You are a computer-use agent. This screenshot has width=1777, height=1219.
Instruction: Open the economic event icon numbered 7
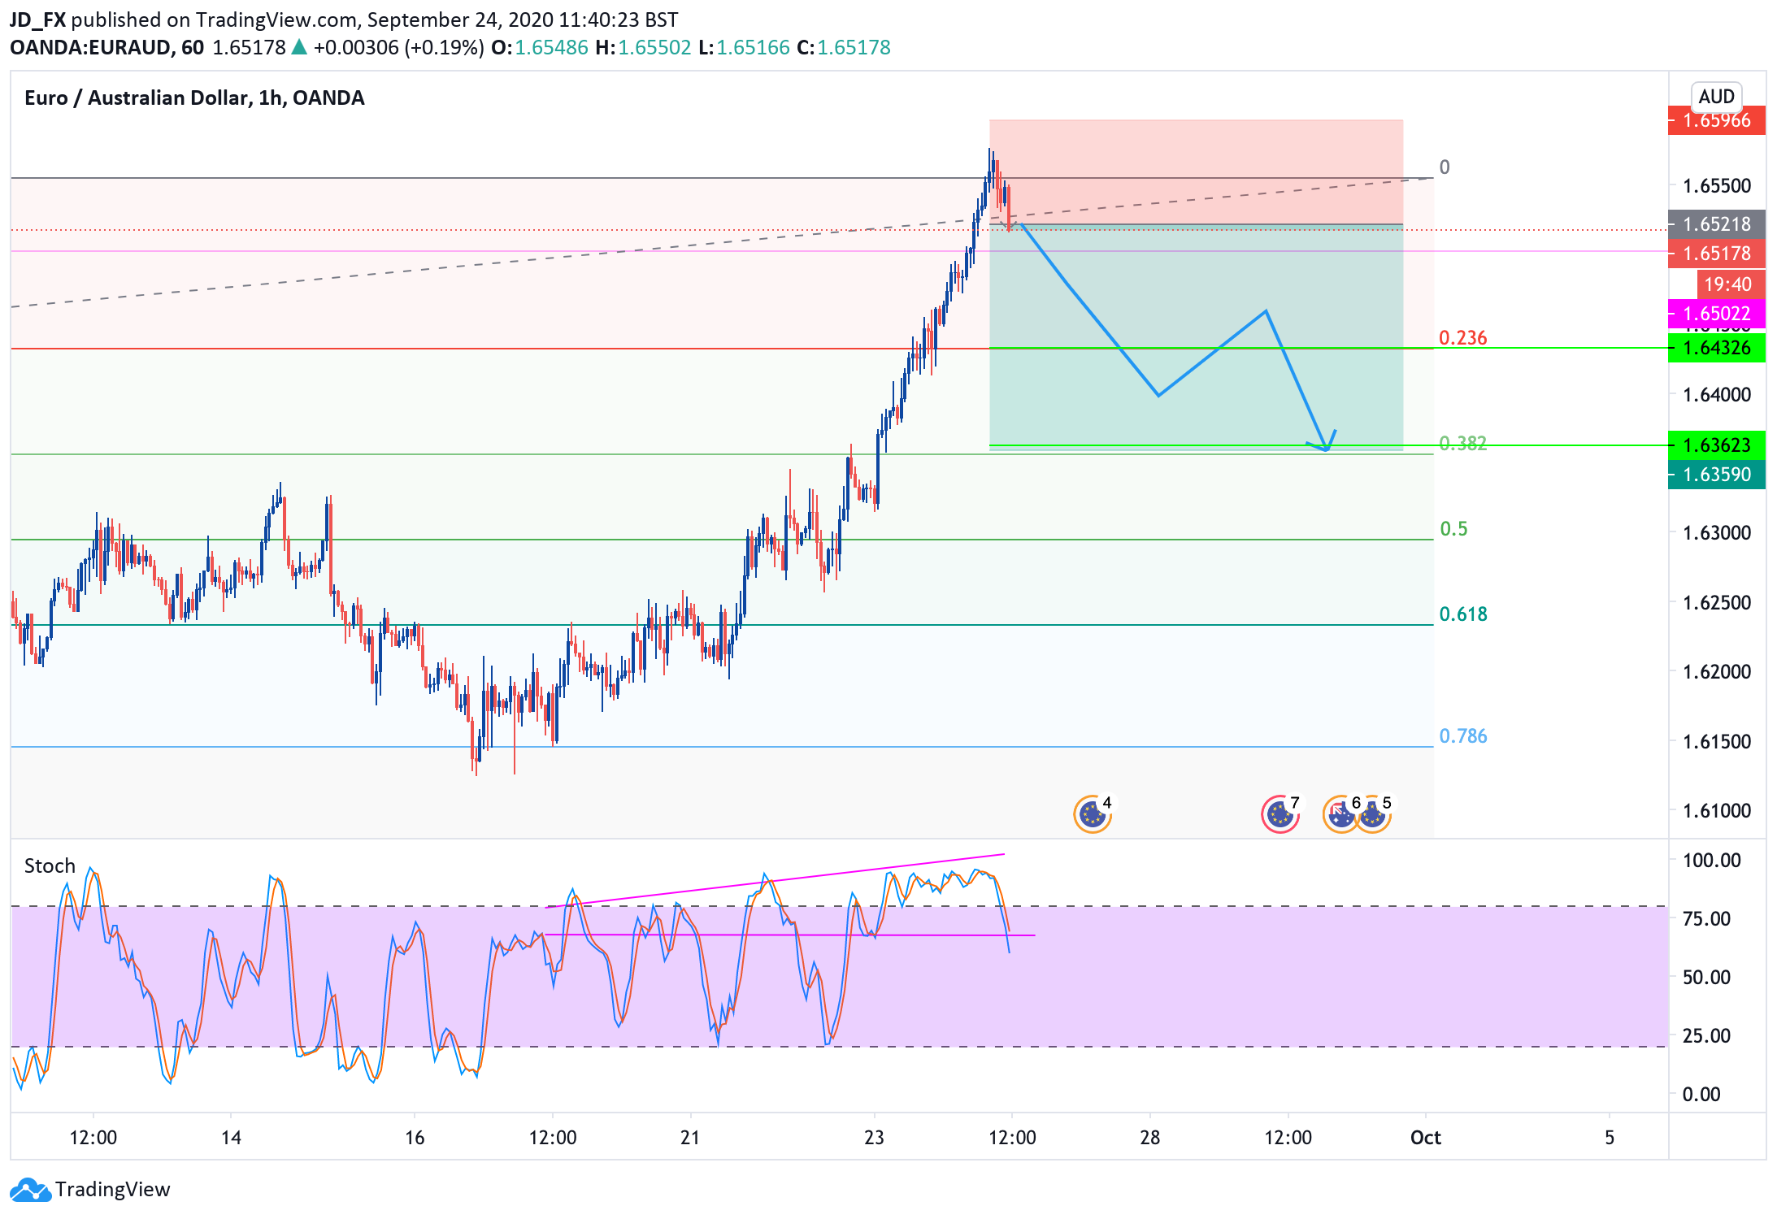tap(1280, 814)
